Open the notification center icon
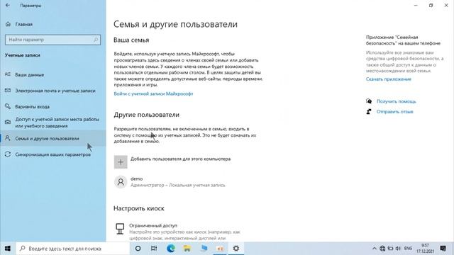 click(443, 249)
